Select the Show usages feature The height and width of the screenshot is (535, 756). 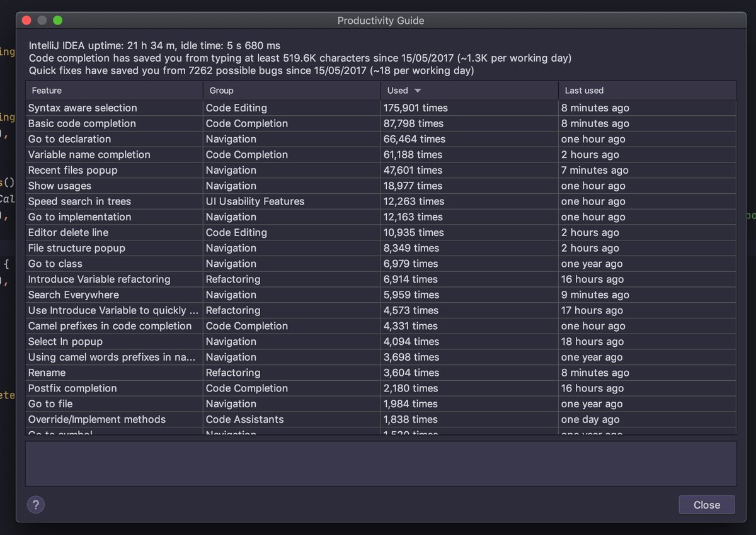pos(381,186)
